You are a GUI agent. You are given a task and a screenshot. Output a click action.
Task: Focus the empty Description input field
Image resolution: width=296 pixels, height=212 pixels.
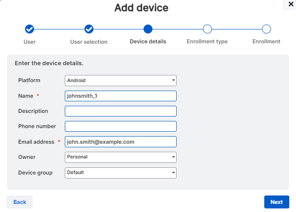(x=121, y=111)
